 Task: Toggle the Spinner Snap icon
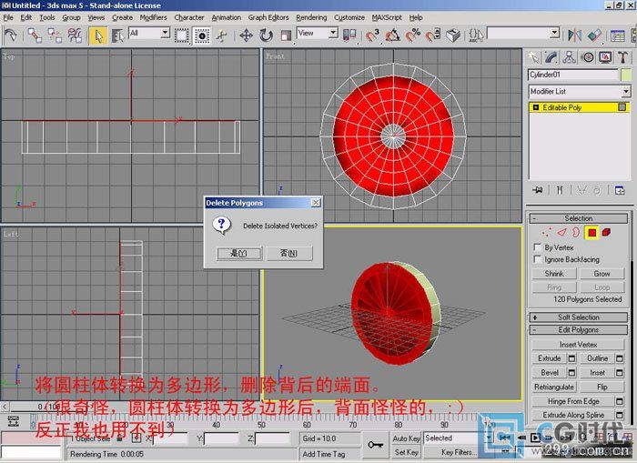point(433,35)
